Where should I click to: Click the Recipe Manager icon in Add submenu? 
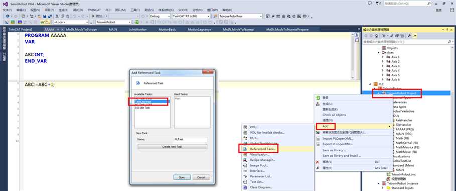pos(245,160)
